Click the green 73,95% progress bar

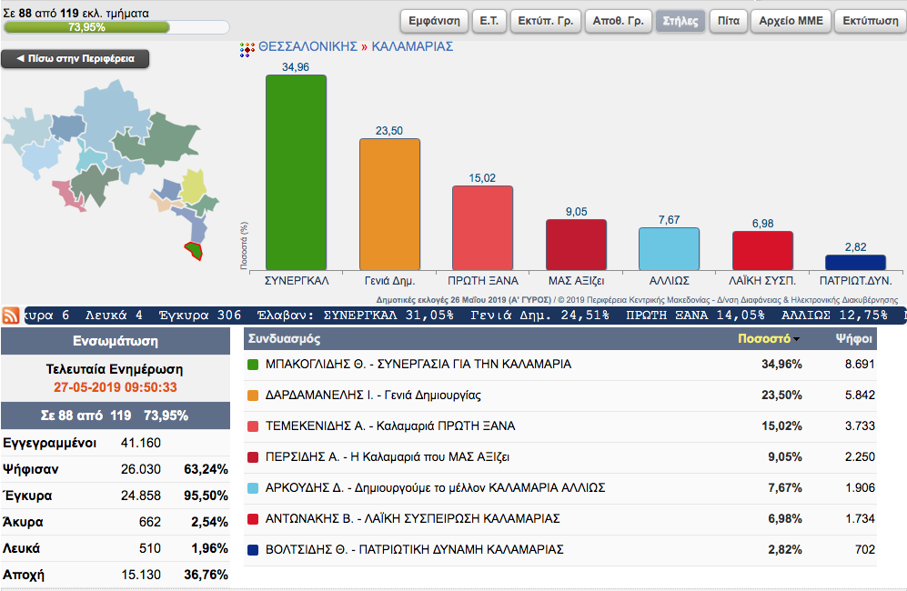(86, 27)
